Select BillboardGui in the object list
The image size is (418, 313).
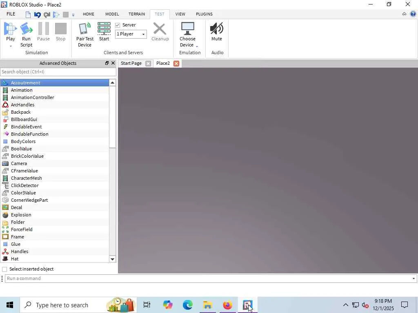pyautogui.click(x=55, y=119)
